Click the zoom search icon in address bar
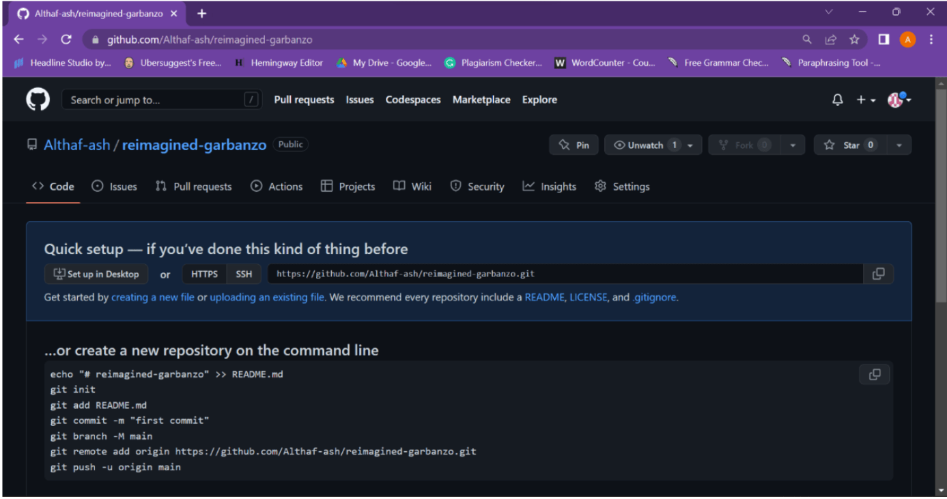 (807, 40)
